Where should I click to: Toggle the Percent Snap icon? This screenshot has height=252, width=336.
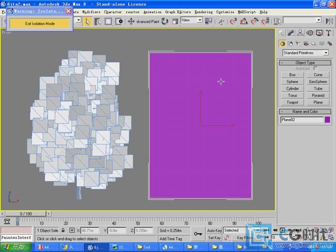(254, 21)
